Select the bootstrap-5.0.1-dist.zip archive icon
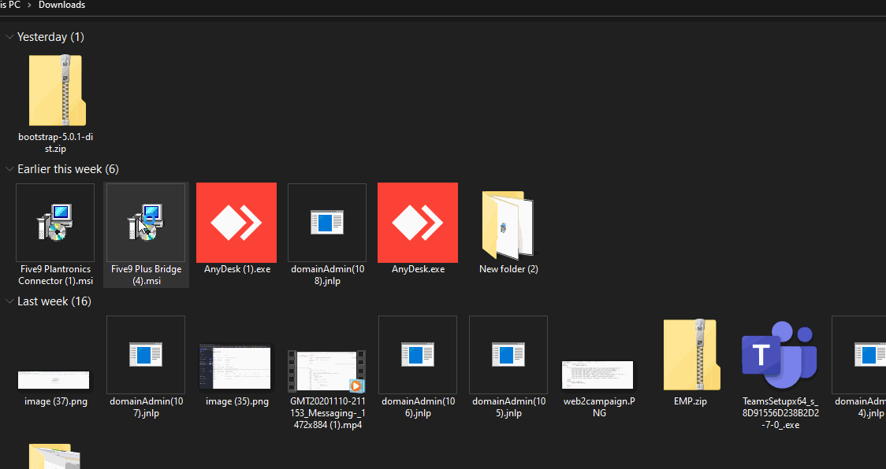The width and height of the screenshot is (886, 469). pyautogui.click(x=57, y=90)
